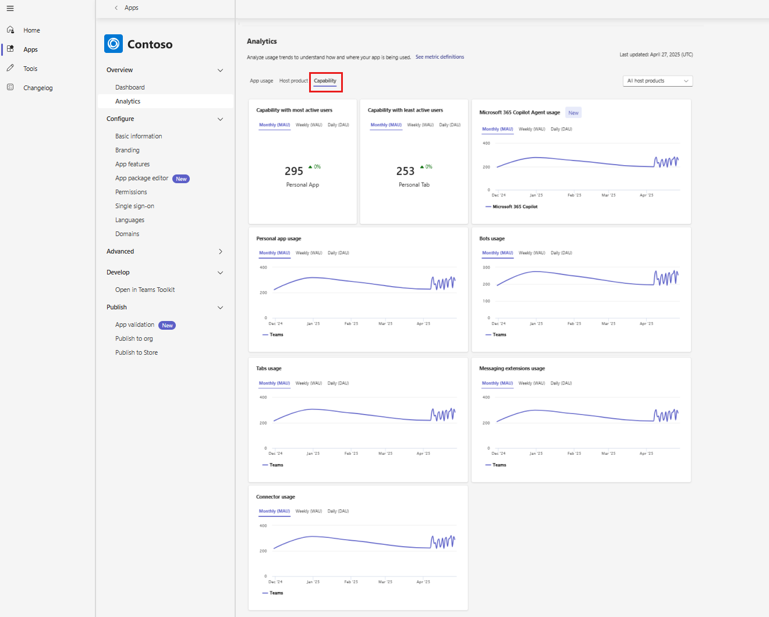Click the Home icon in left rail
The height and width of the screenshot is (617, 769).
(10, 30)
